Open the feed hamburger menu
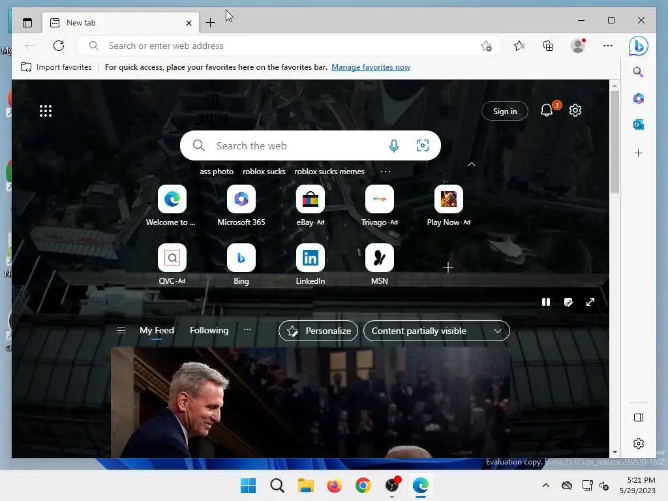The width and height of the screenshot is (668, 501). [121, 330]
